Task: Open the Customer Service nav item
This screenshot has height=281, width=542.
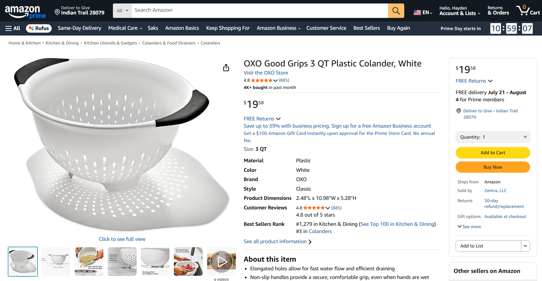Action: (326, 28)
